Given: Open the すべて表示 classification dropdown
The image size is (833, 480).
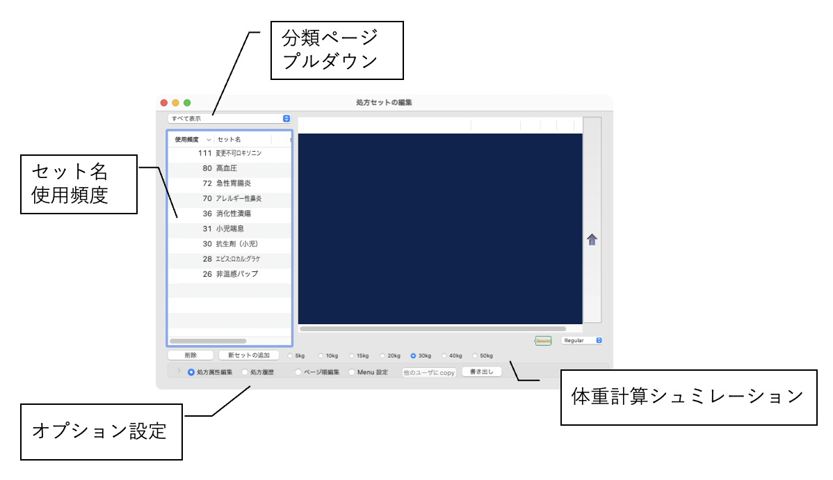Looking at the screenshot, I should pos(229,119).
